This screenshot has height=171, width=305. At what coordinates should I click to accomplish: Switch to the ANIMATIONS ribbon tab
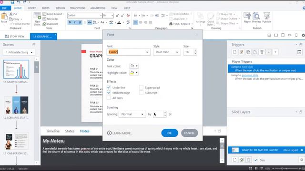pyautogui.click(x=98, y=8)
